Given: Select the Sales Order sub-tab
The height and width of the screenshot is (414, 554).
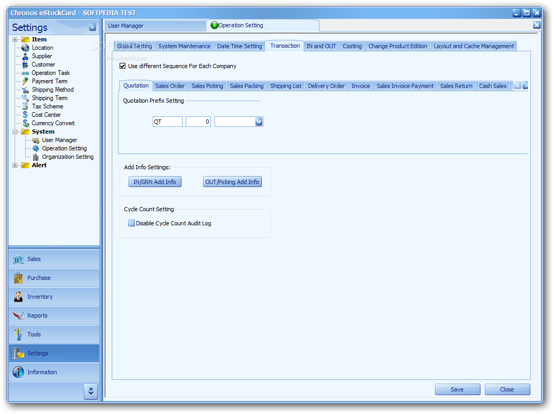Looking at the screenshot, I should (x=170, y=86).
